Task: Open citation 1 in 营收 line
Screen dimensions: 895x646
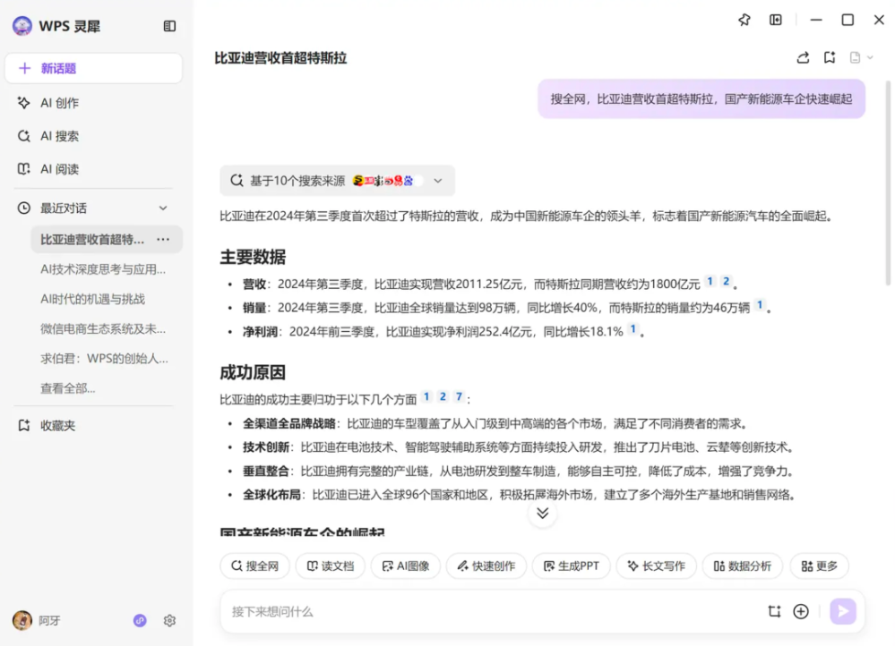Action: pyautogui.click(x=710, y=281)
